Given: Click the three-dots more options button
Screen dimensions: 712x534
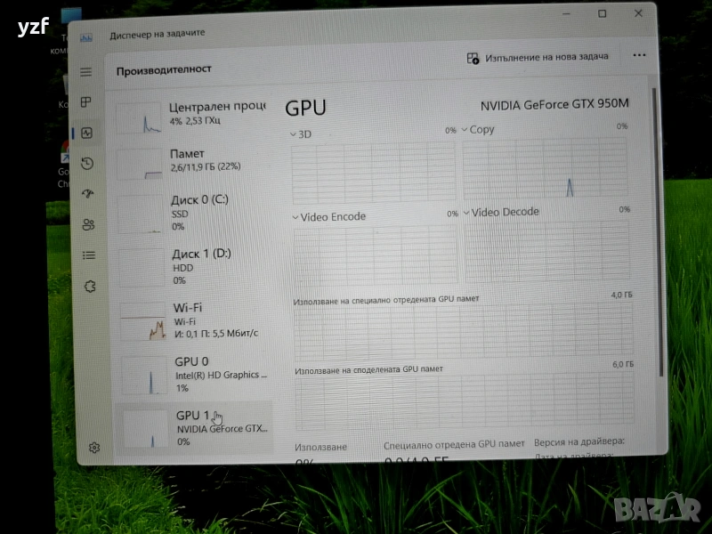Looking at the screenshot, I should click(x=639, y=55).
